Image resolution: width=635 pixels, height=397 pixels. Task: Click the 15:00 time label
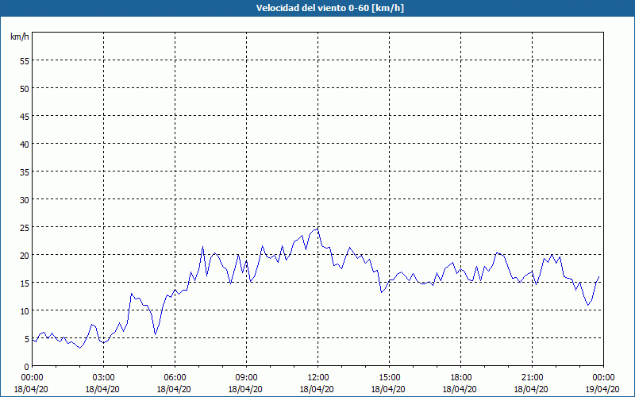(389, 378)
